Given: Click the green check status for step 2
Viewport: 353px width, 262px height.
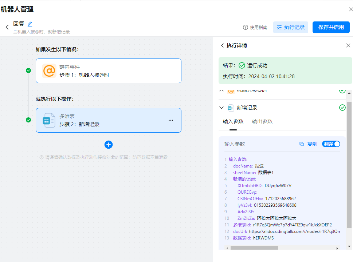Looking at the screenshot, I should coord(28,120).
